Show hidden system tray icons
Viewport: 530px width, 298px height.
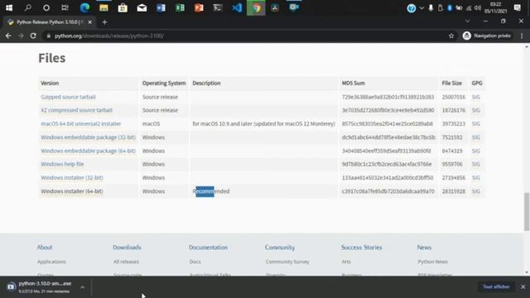pos(422,7)
